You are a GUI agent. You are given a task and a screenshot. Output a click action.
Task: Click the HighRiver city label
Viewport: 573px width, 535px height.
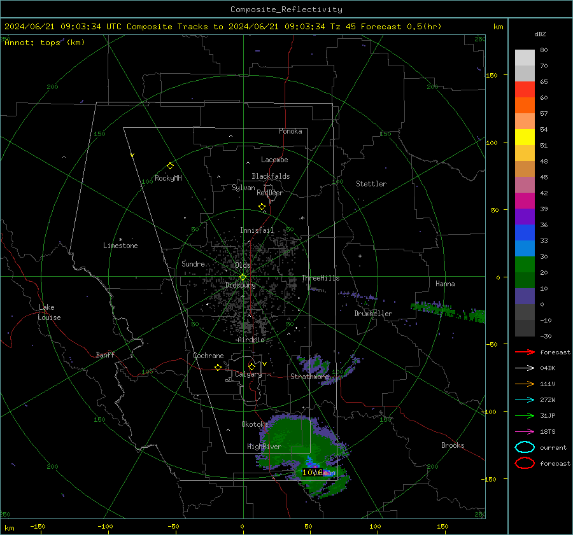[264, 447]
